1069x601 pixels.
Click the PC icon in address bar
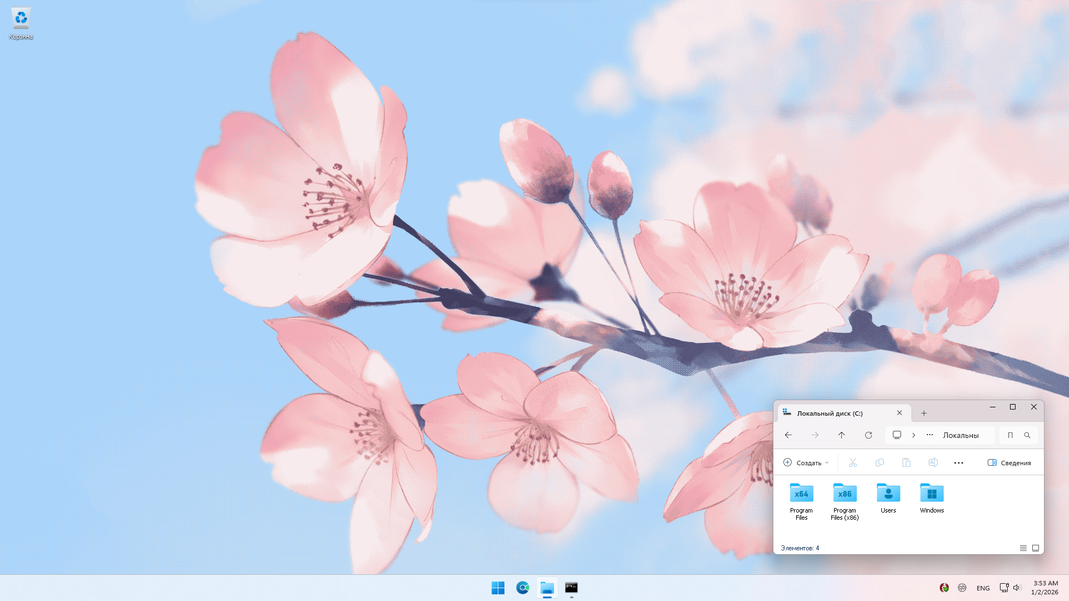click(896, 435)
